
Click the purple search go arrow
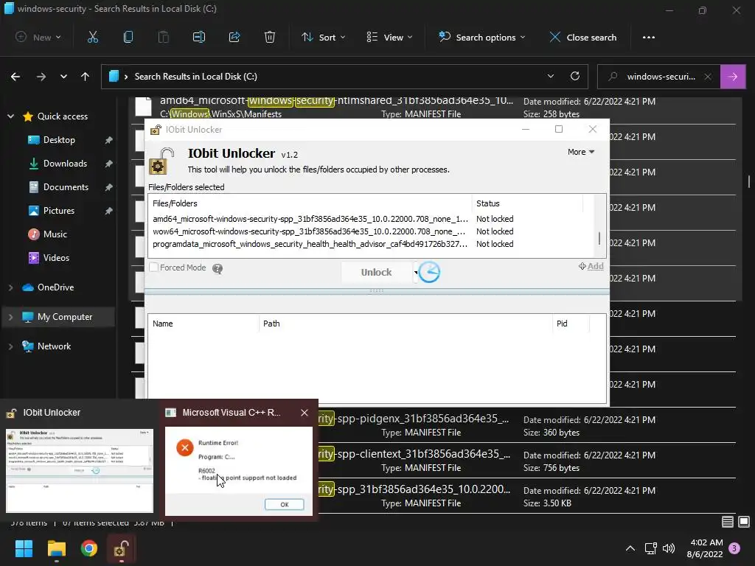click(732, 77)
